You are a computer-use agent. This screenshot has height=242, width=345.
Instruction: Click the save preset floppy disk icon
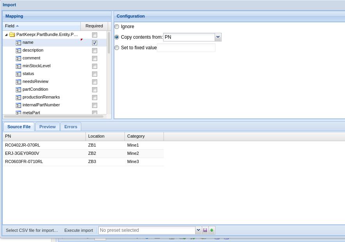coord(205,230)
